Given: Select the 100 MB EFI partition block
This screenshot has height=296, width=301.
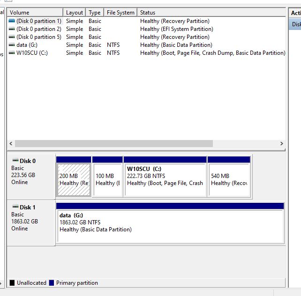Looking at the screenshot, I should [107, 177].
